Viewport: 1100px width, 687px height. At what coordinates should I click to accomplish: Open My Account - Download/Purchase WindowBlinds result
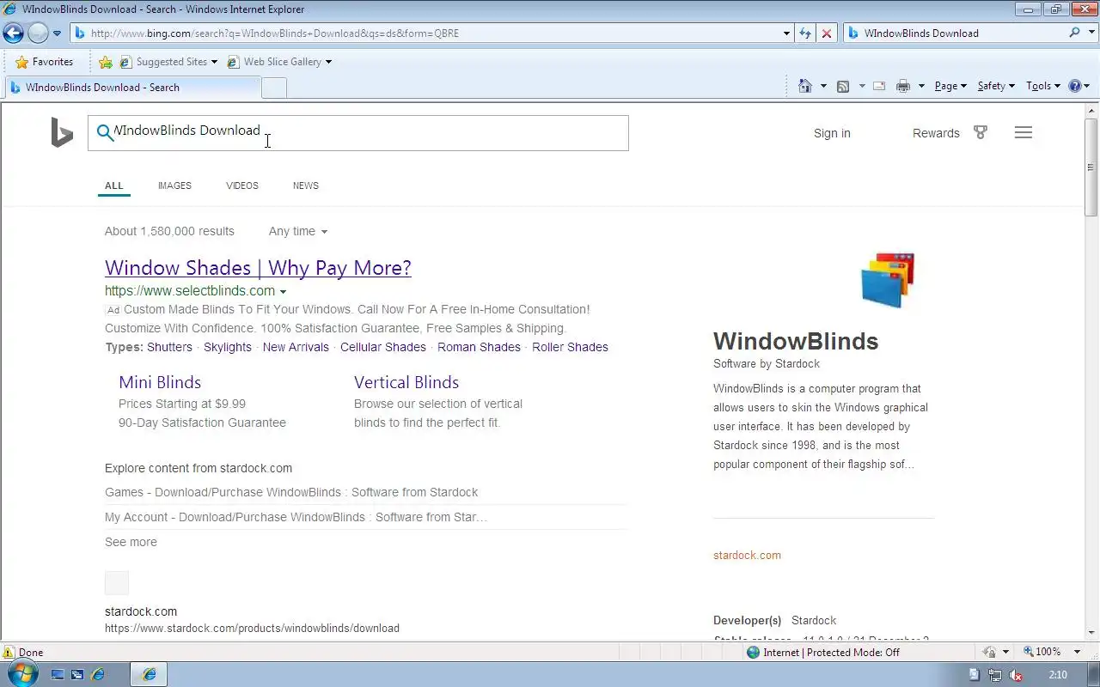(x=296, y=517)
